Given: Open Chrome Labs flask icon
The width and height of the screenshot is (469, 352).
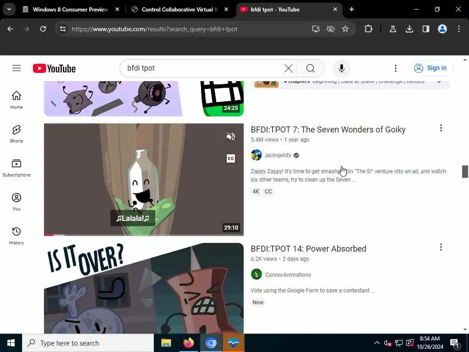Looking at the screenshot, I should 393,29.
